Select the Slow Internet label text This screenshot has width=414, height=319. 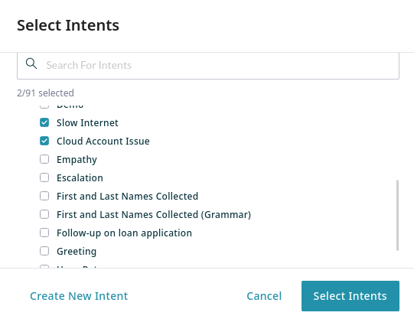pyautogui.click(x=87, y=123)
